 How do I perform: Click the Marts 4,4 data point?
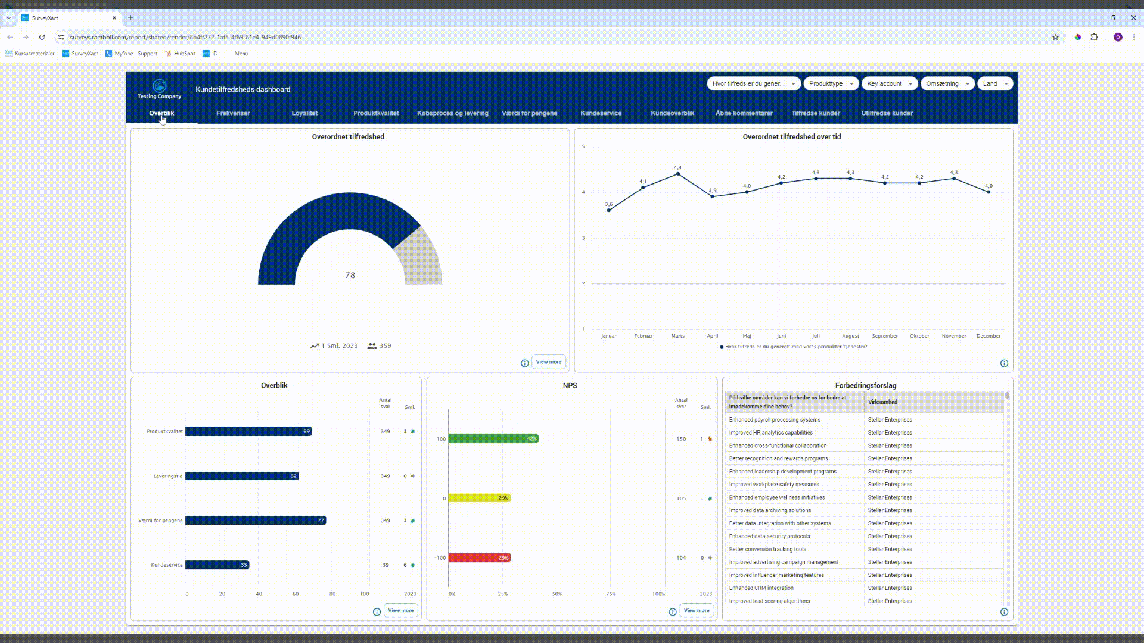678,174
